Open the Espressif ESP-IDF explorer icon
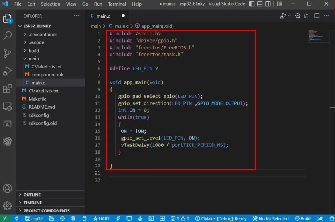This screenshot has height=222, width=335. point(7,141)
